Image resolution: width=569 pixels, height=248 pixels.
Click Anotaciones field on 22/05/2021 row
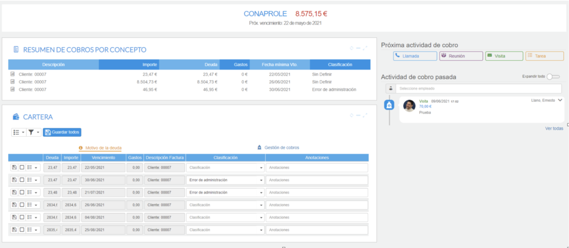point(317,168)
